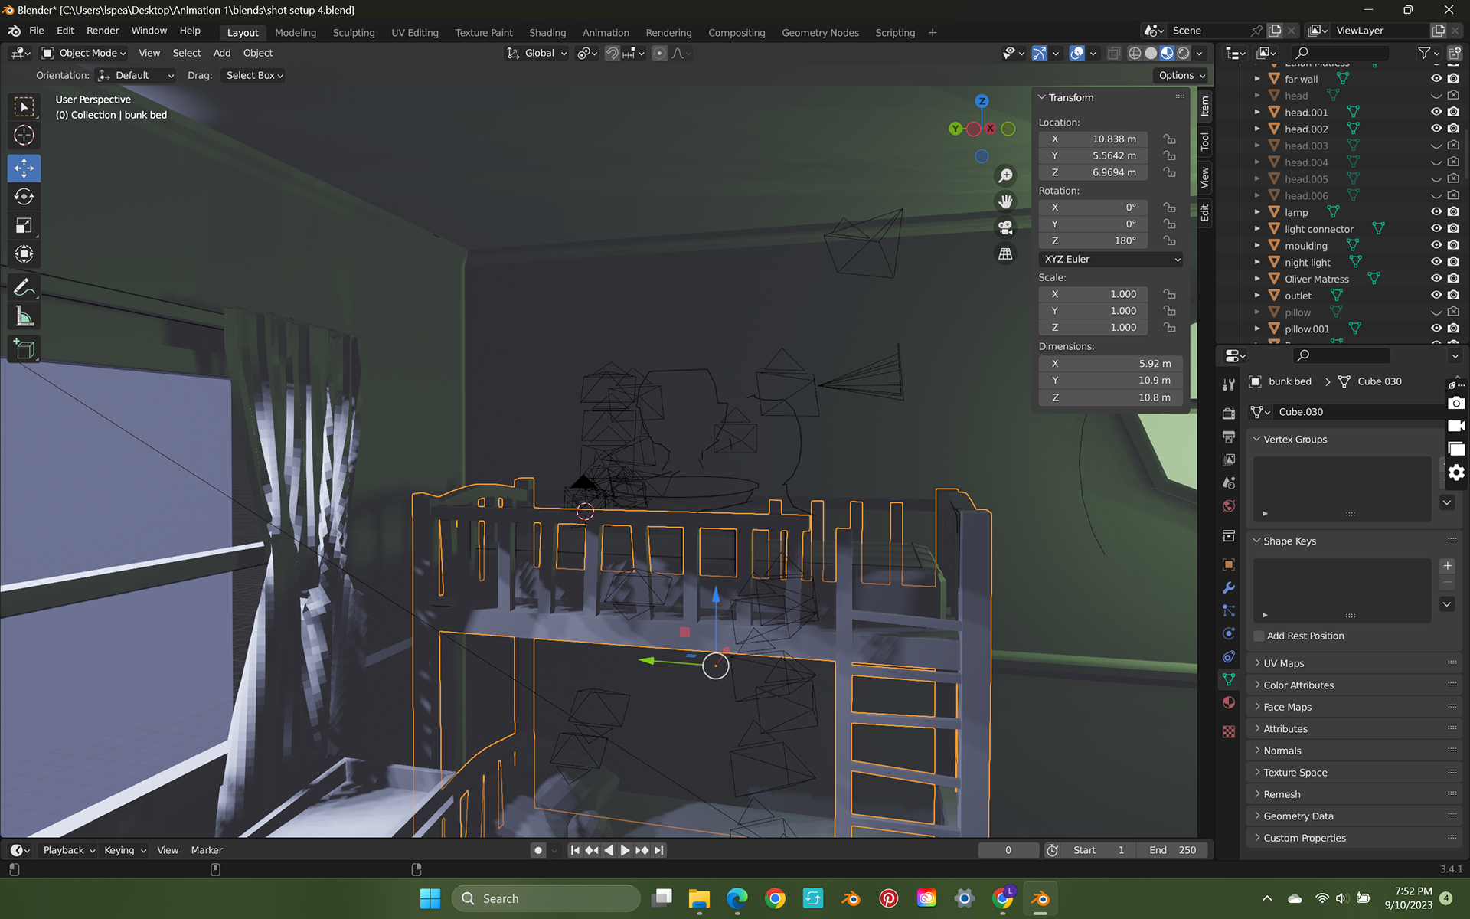Image resolution: width=1470 pixels, height=919 pixels.
Task: Open the Add menu in viewport header
Action: click(221, 53)
